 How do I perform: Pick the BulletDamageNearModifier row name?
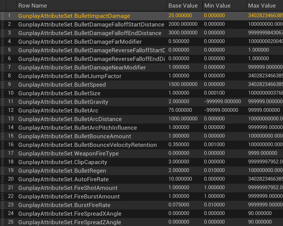(x=82, y=67)
